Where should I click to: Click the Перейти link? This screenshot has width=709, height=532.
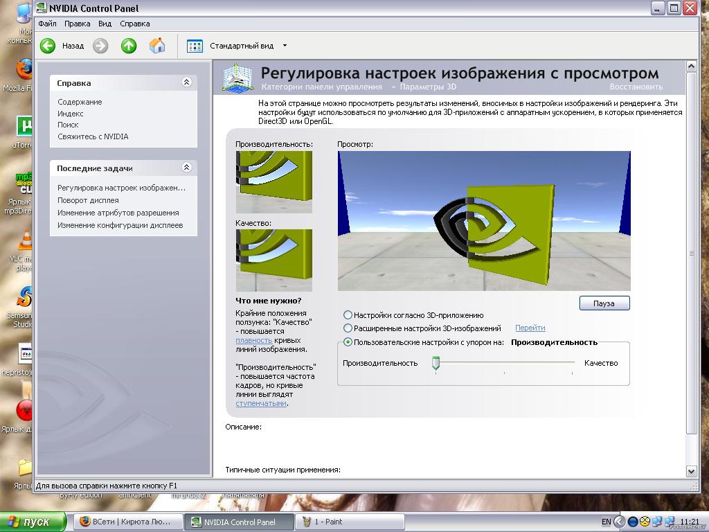coord(530,328)
